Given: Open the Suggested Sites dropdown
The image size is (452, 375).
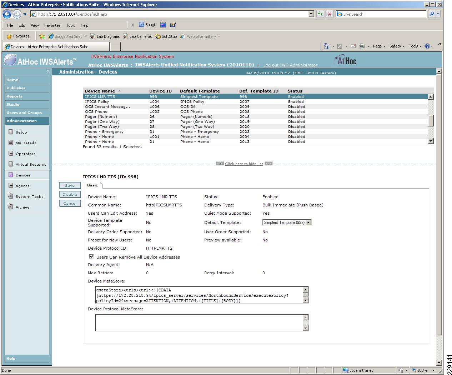Looking at the screenshot, I should click(x=85, y=36).
